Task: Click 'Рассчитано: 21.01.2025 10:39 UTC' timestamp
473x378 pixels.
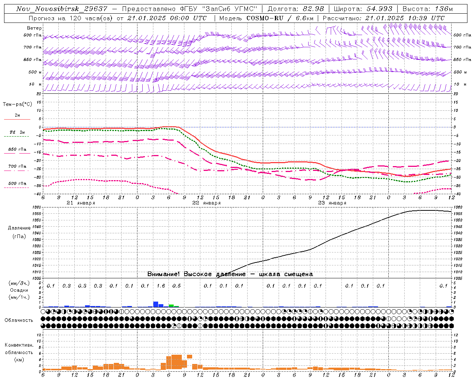Action: click(x=384, y=18)
